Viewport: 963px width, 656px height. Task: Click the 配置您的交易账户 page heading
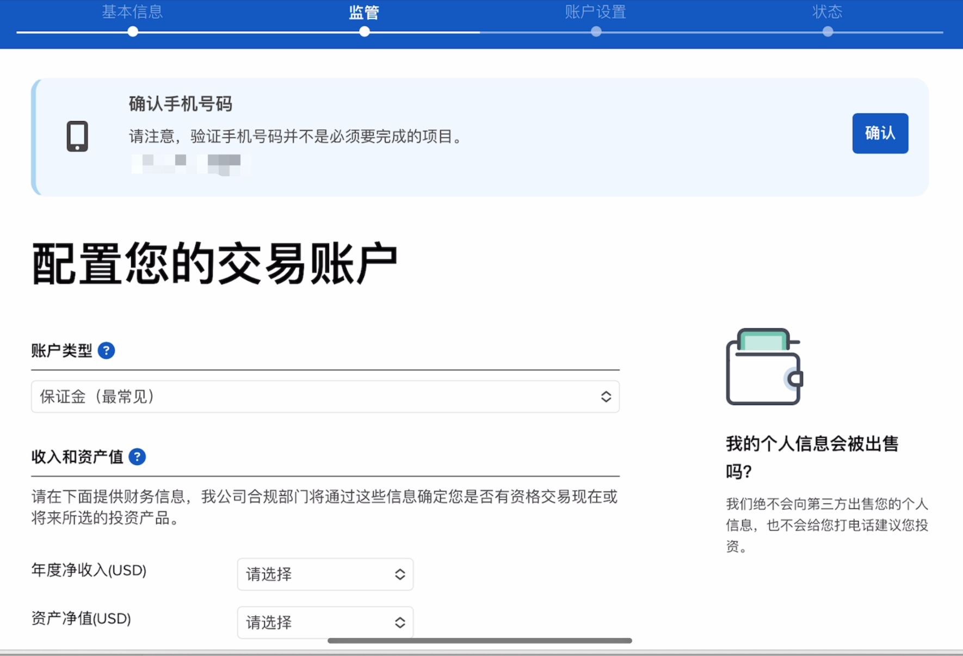coord(214,264)
